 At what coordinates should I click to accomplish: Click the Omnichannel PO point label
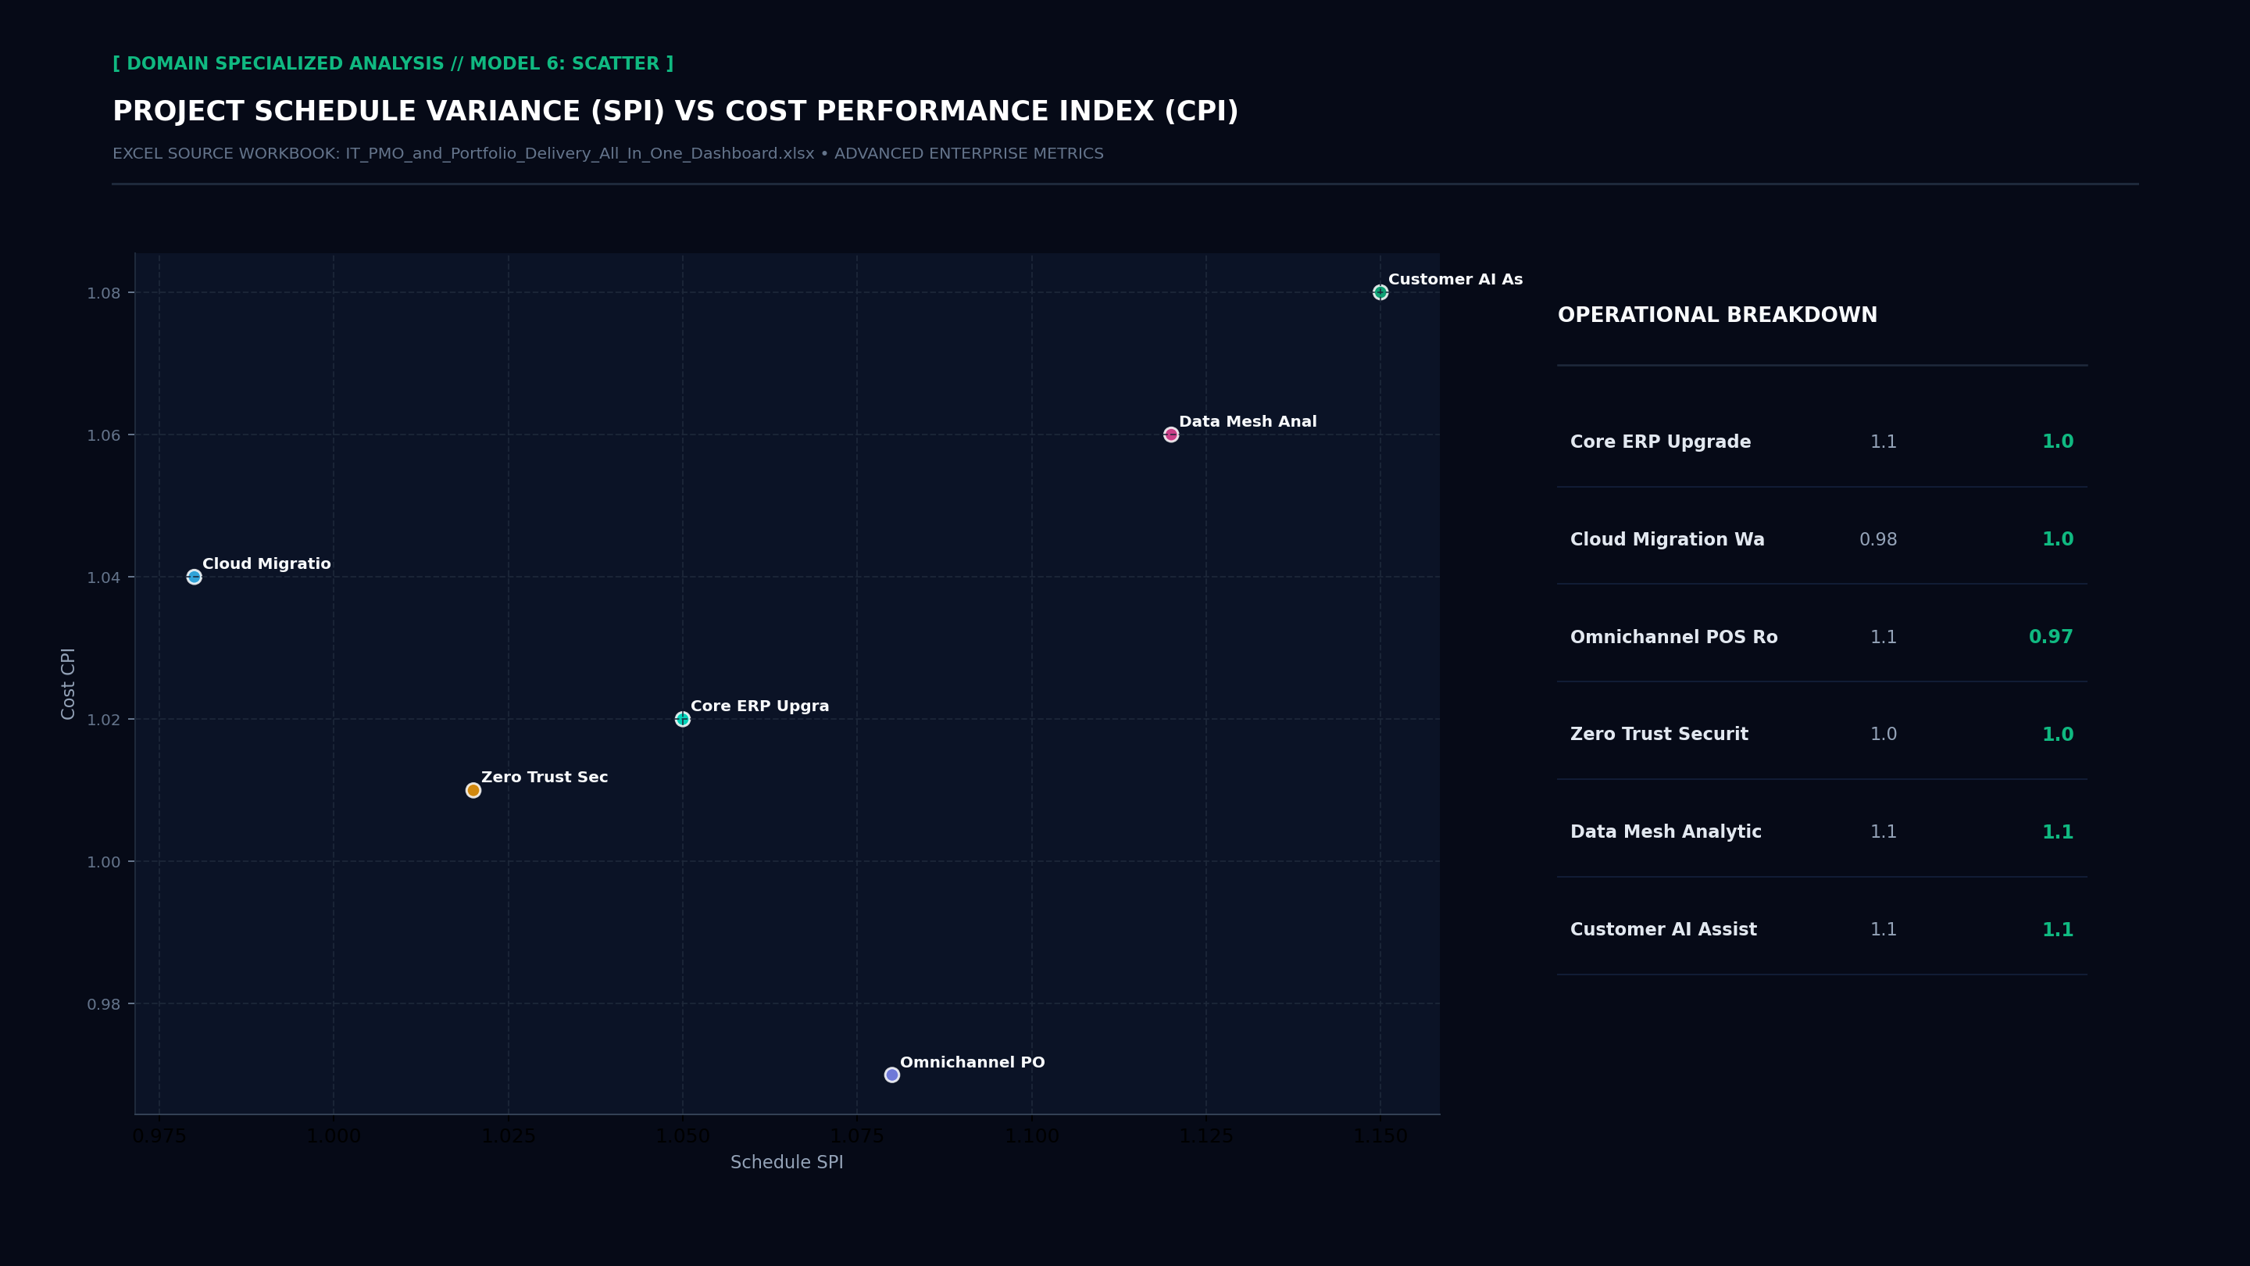point(972,1063)
